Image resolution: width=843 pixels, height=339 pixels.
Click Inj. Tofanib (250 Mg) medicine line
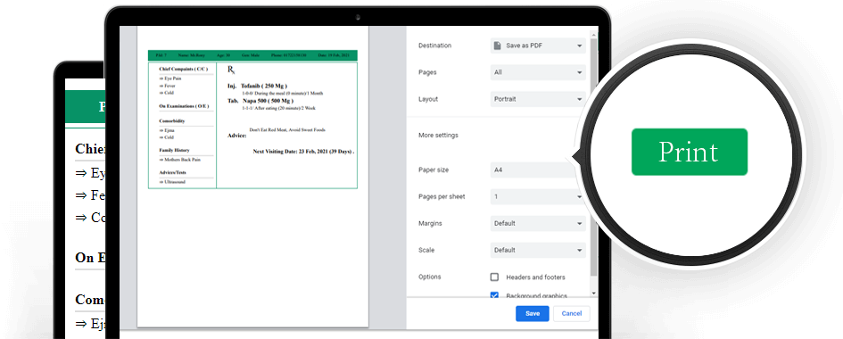[x=258, y=86]
